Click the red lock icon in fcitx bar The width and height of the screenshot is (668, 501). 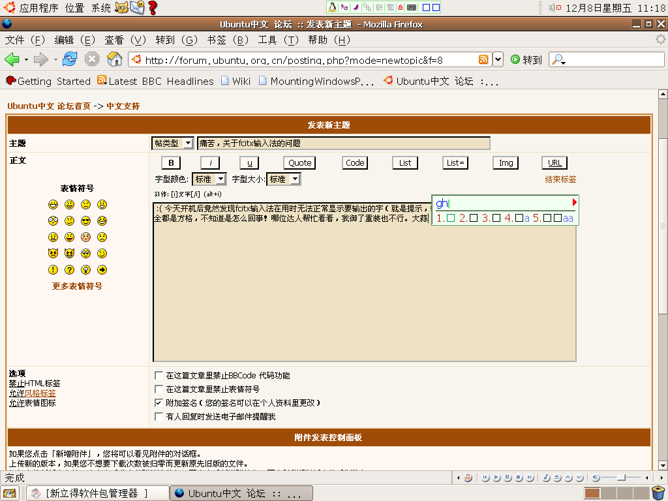(401, 7)
